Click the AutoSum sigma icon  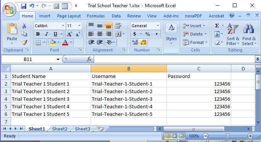click(217, 26)
